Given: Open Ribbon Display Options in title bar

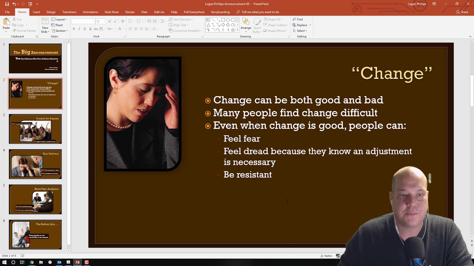Looking at the screenshot, I should click(434, 4).
